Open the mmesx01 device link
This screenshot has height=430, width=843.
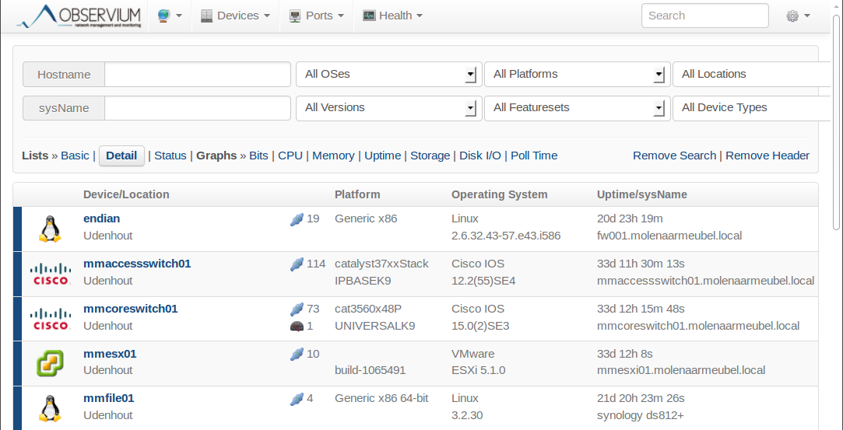click(110, 354)
